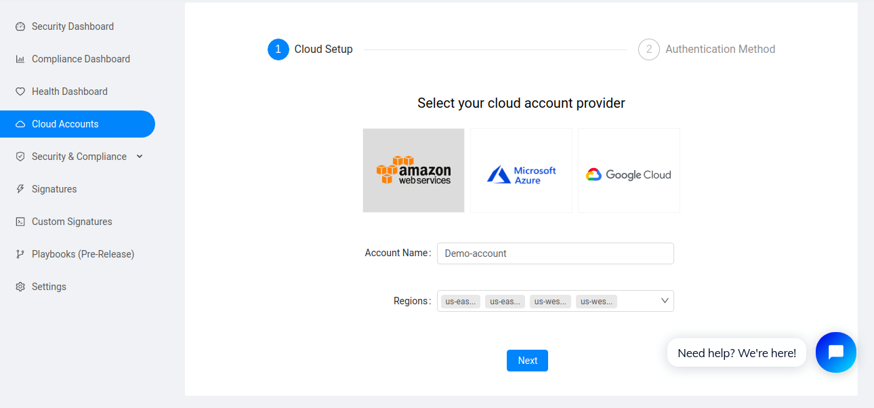This screenshot has width=874, height=408.
Task: Click the 'Regions' label
Action: point(411,301)
